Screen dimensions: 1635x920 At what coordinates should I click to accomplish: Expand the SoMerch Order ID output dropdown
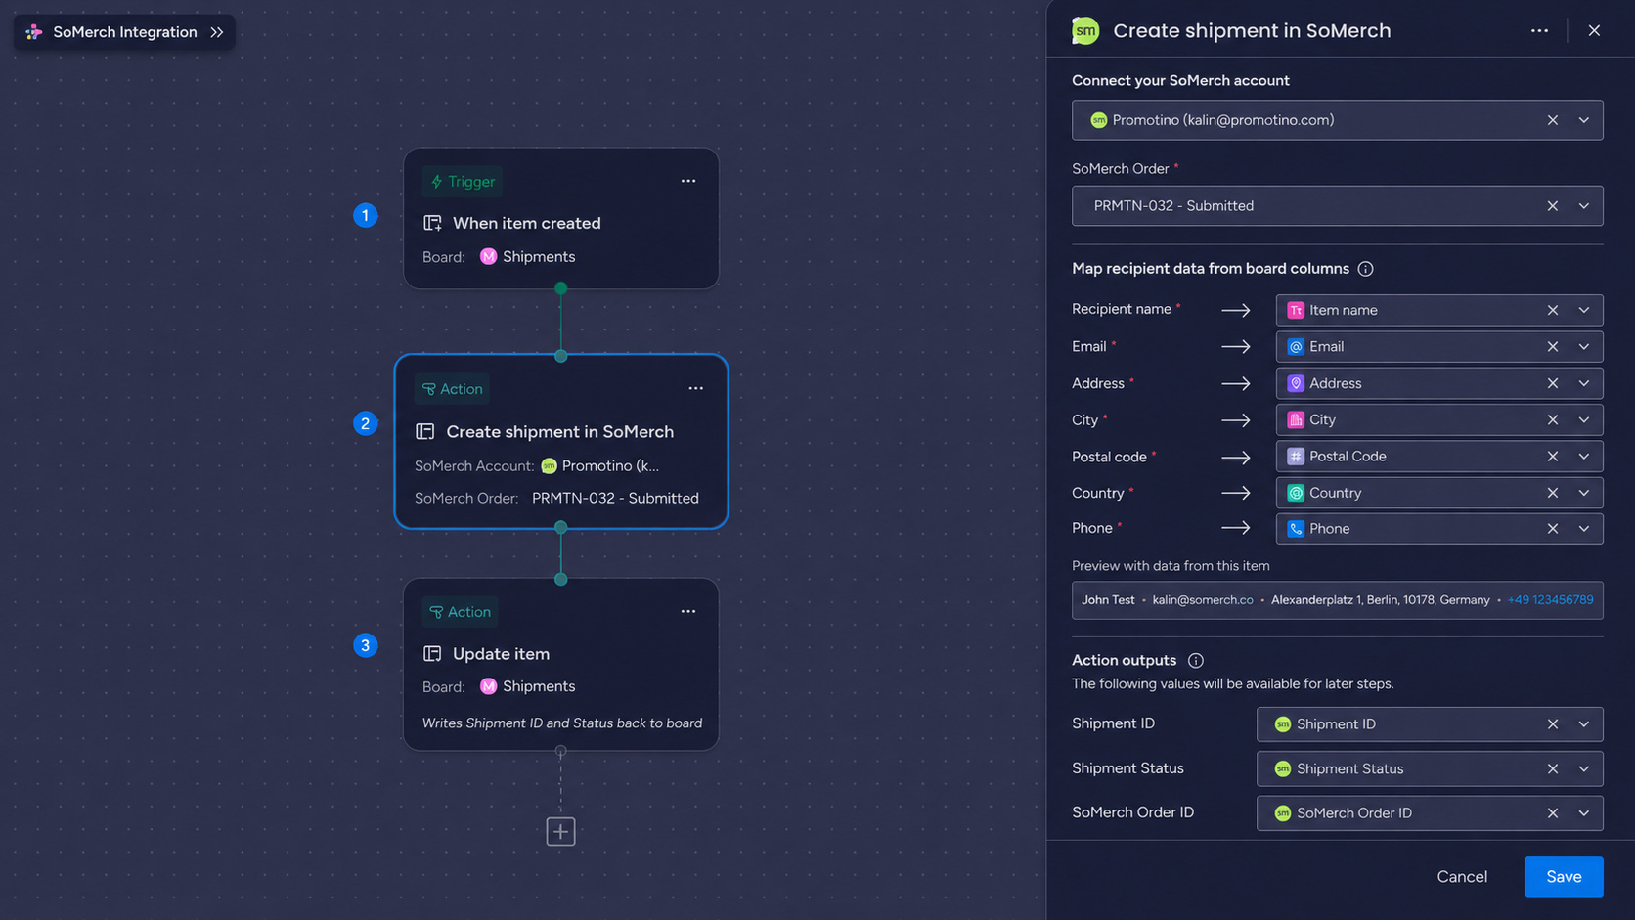click(x=1584, y=813)
